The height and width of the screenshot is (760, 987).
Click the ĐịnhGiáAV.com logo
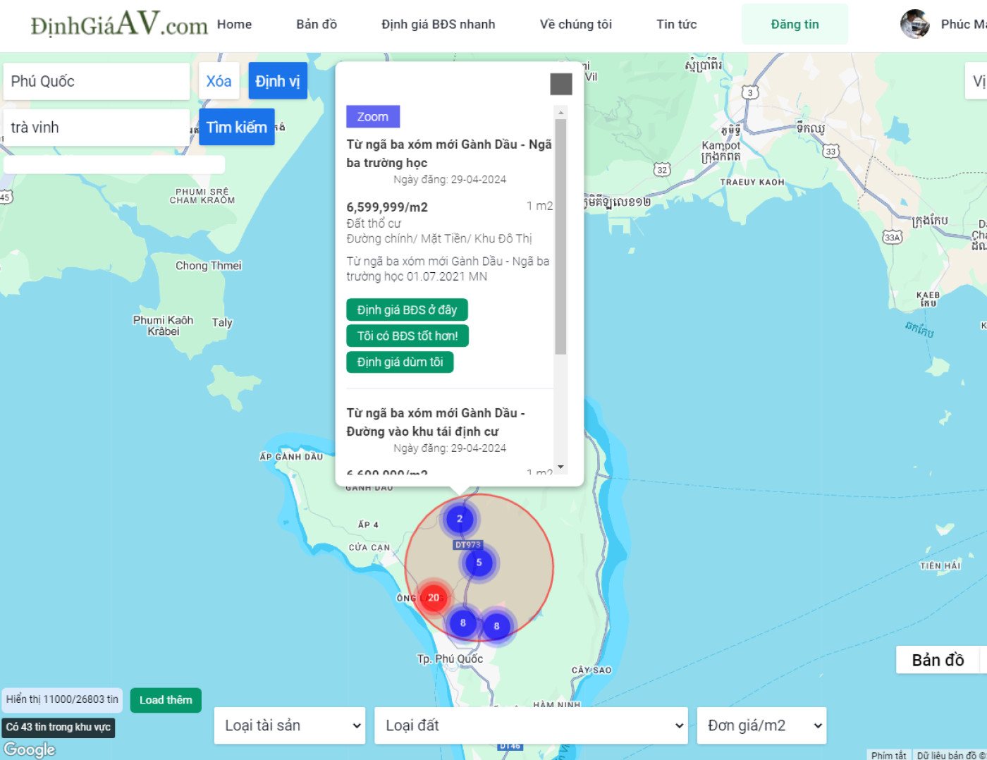[x=119, y=24]
